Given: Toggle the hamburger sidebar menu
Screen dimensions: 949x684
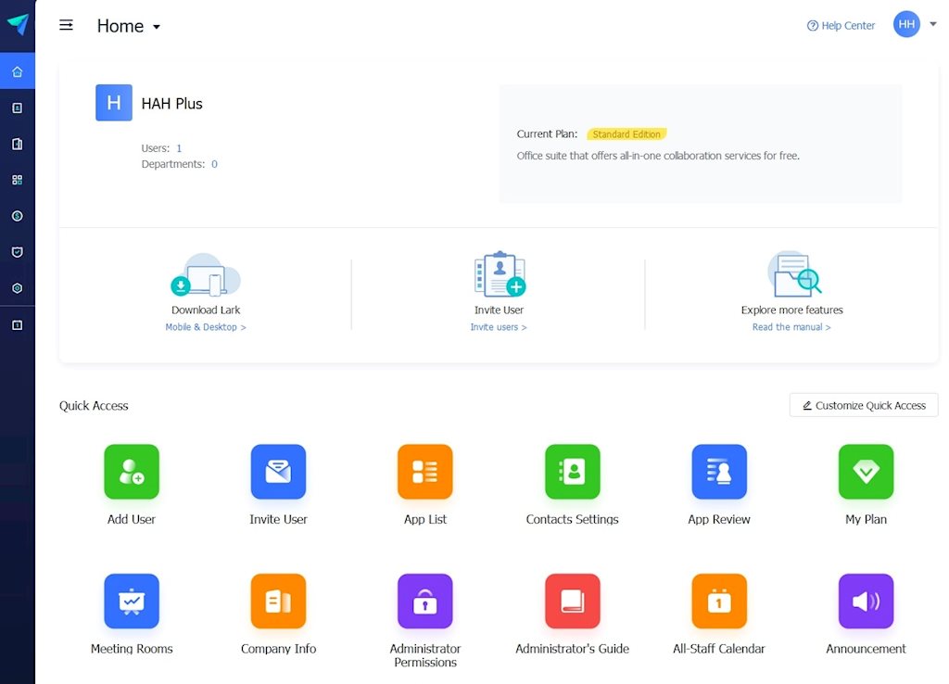Looking at the screenshot, I should pyautogui.click(x=66, y=25).
